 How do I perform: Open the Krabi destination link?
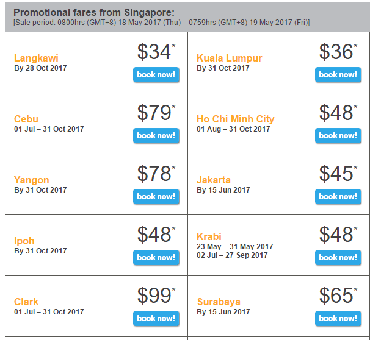209,236
